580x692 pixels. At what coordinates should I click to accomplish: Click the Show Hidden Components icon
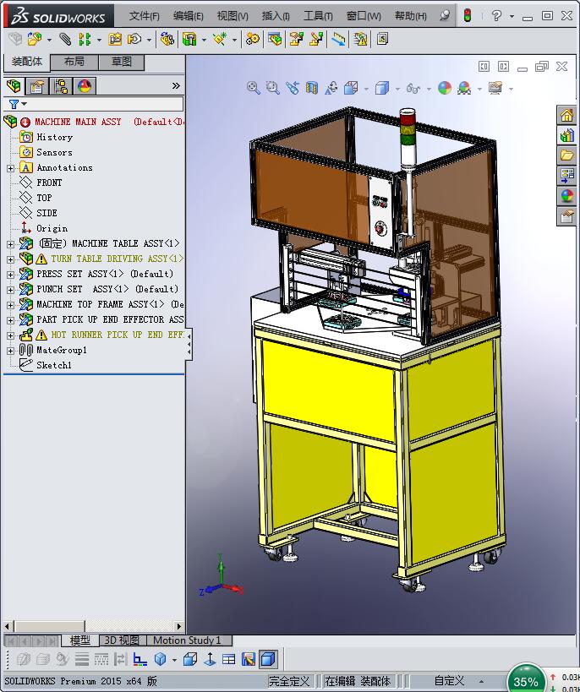click(x=167, y=39)
